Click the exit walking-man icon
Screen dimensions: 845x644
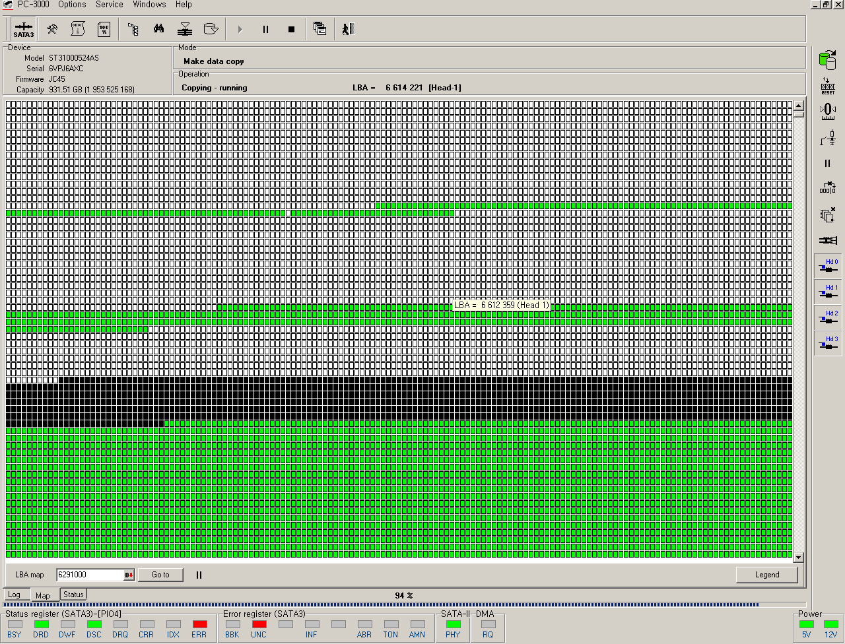(x=349, y=29)
